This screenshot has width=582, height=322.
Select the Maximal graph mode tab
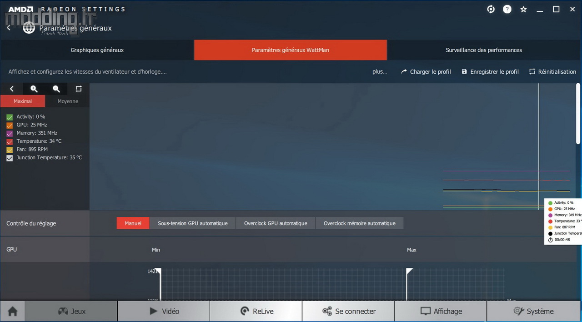(23, 101)
